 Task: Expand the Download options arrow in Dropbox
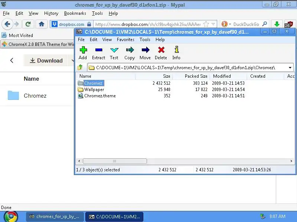pyautogui.click(x=72, y=60)
